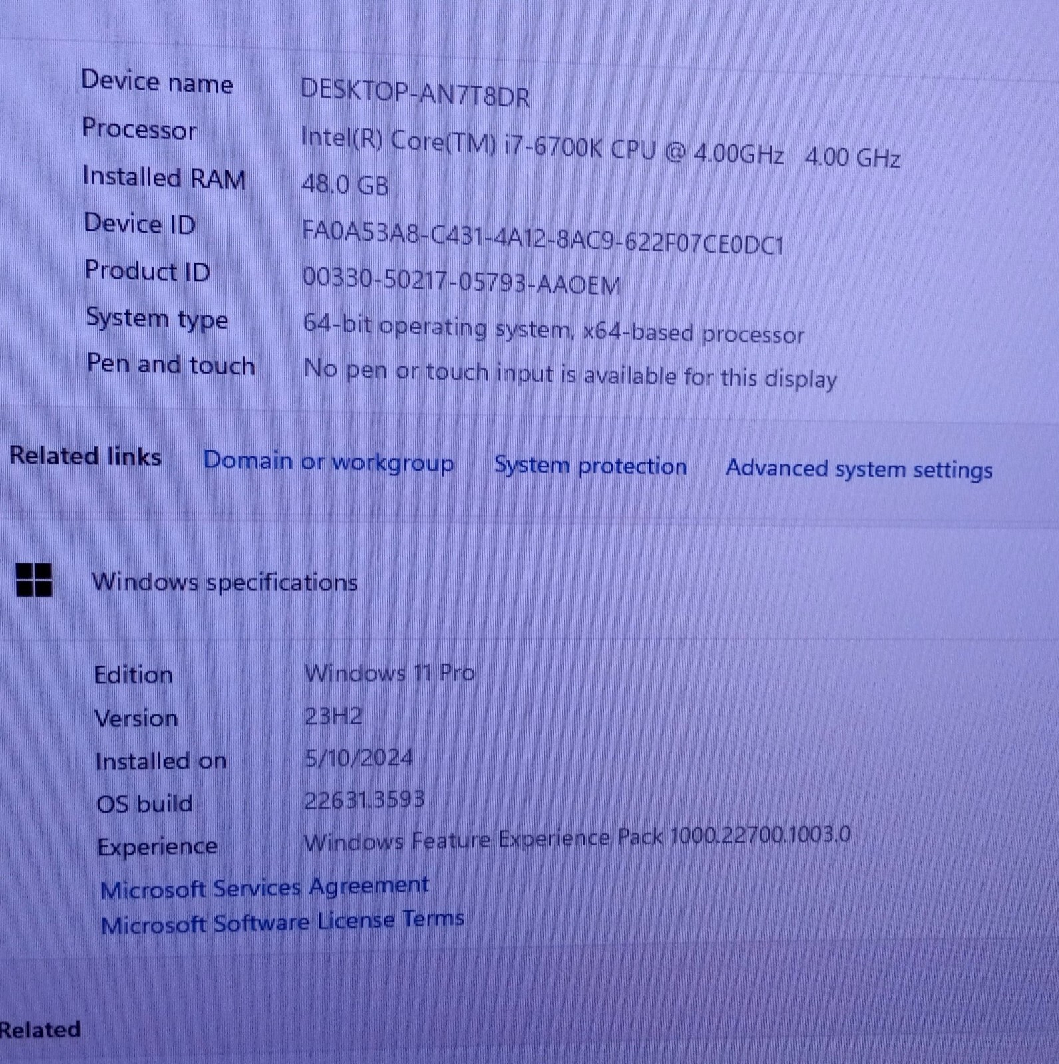This screenshot has width=1059, height=1064.
Task: Click the installed on date 5/10/2024
Action: (359, 758)
